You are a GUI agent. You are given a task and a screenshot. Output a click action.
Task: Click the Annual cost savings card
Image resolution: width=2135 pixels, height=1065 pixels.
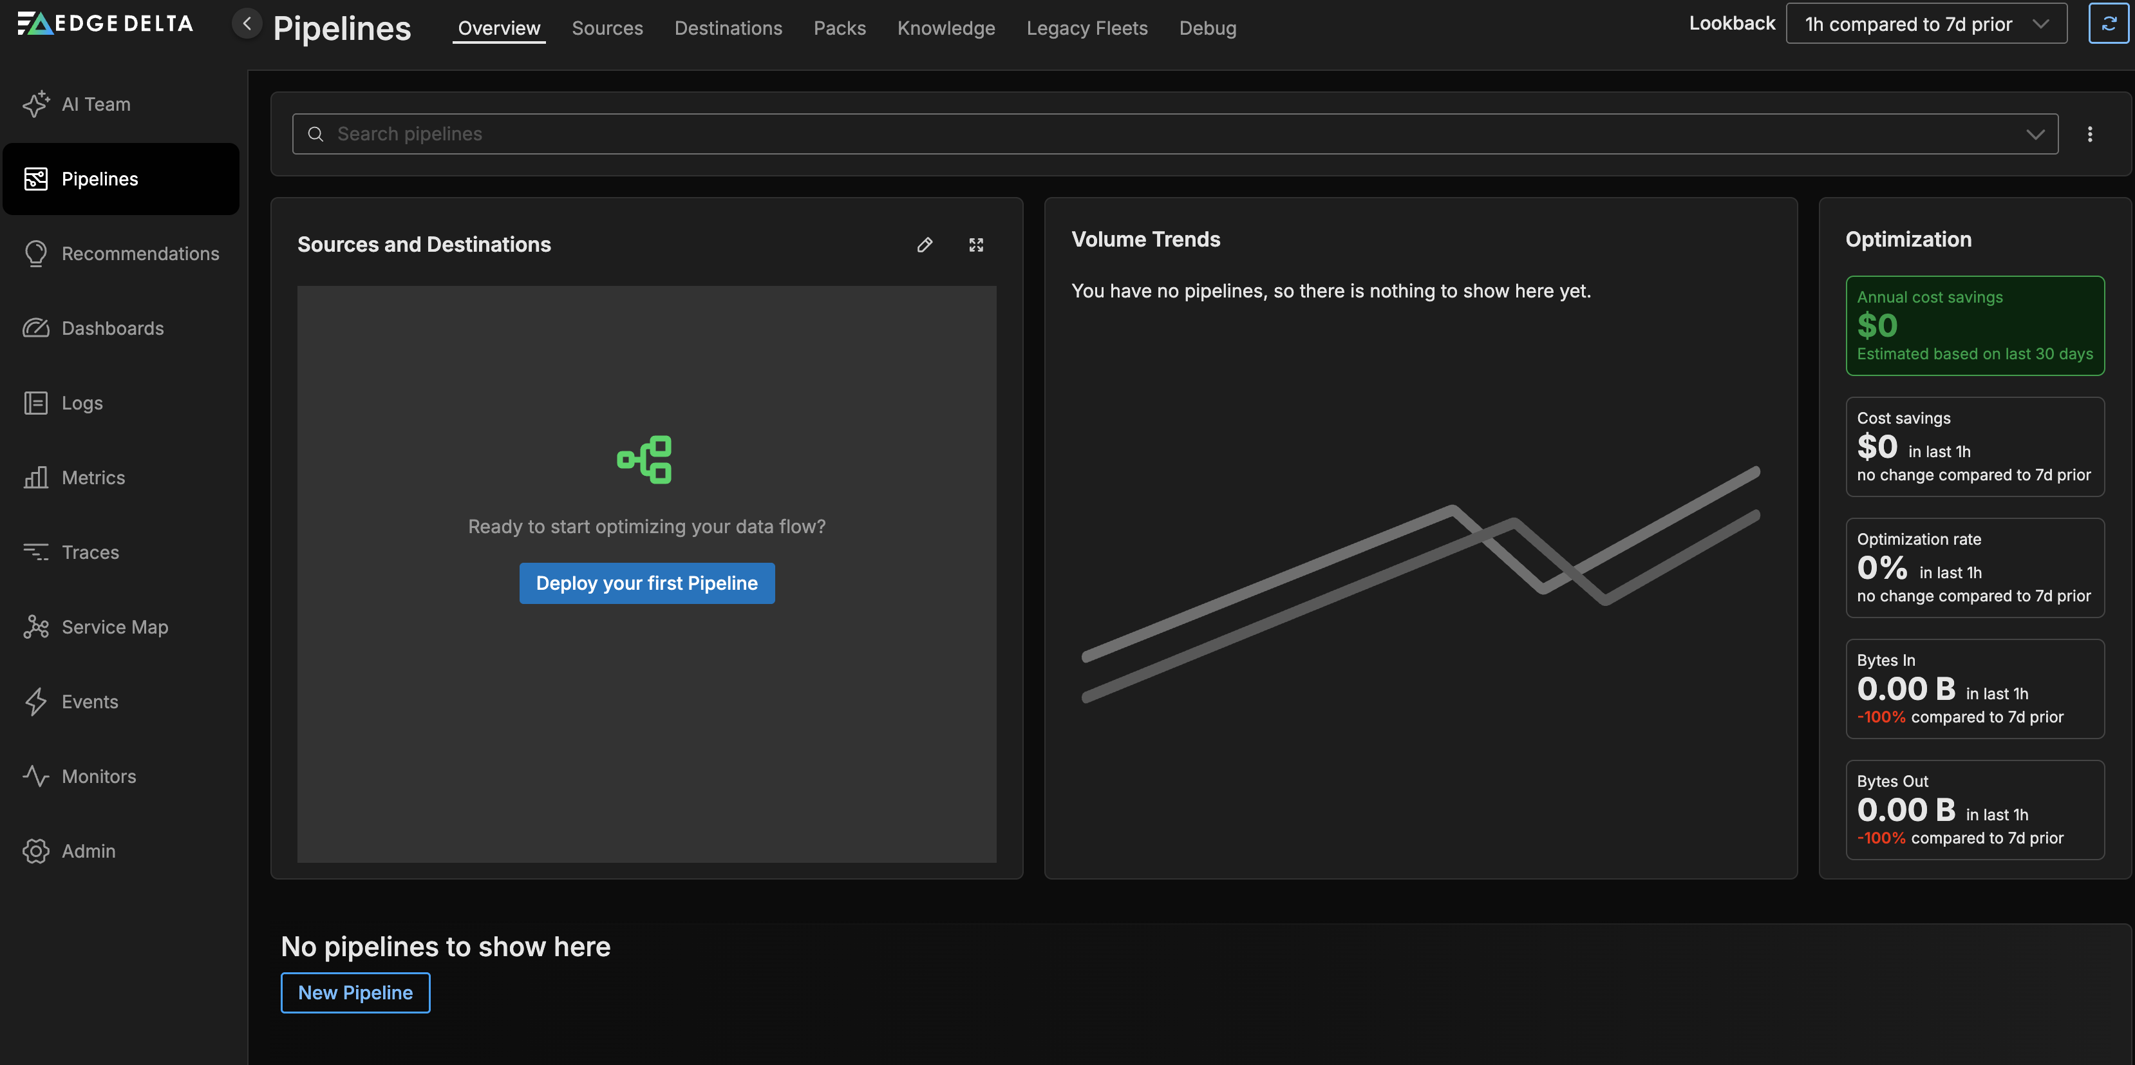click(x=1974, y=326)
